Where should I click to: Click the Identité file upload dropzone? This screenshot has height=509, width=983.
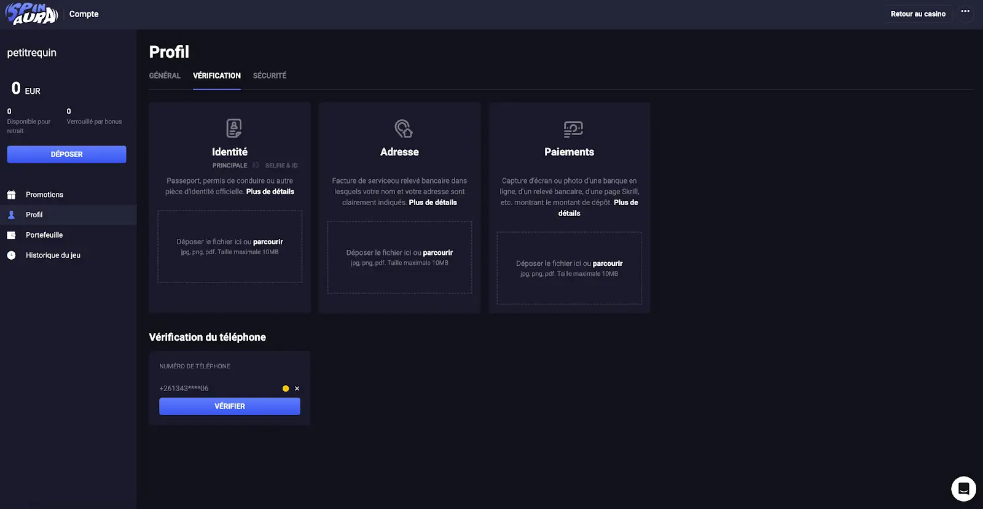(x=230, y=246)
